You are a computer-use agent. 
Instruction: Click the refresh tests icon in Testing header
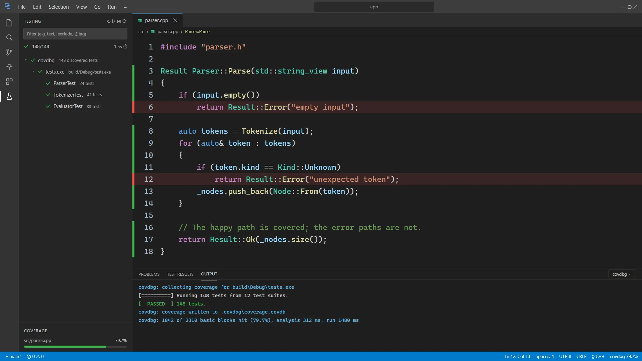(x=109, y=21)
